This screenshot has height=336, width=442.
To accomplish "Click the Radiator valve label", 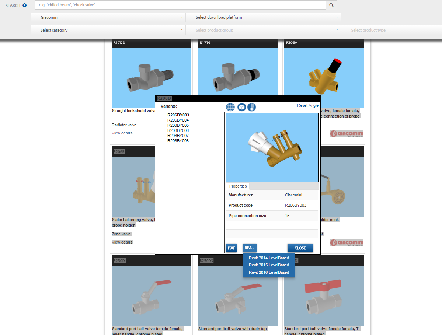I will [x=124, y=125].
